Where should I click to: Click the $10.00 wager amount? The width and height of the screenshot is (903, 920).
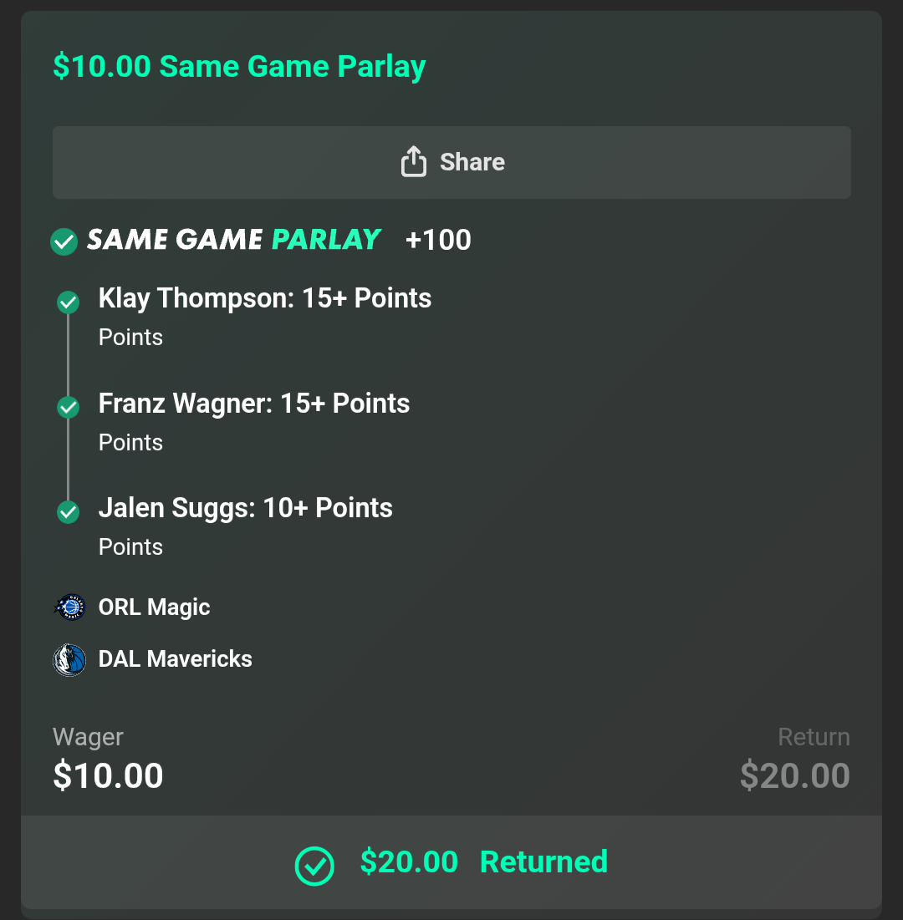tap(108, 776)
